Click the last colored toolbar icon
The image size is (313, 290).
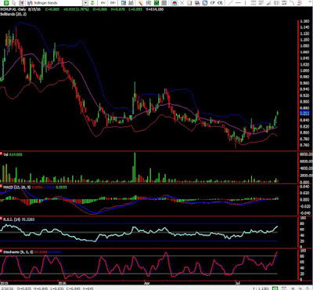pos(300,3)
